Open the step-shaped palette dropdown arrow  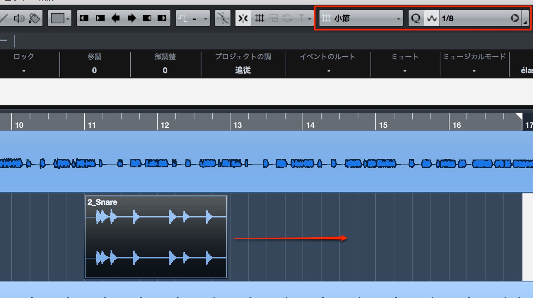[206, 19]
